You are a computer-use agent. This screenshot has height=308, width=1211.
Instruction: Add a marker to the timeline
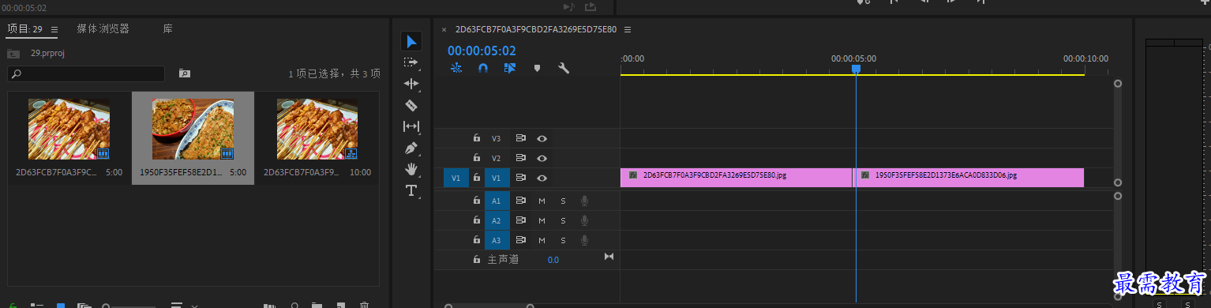pos(537,69)
